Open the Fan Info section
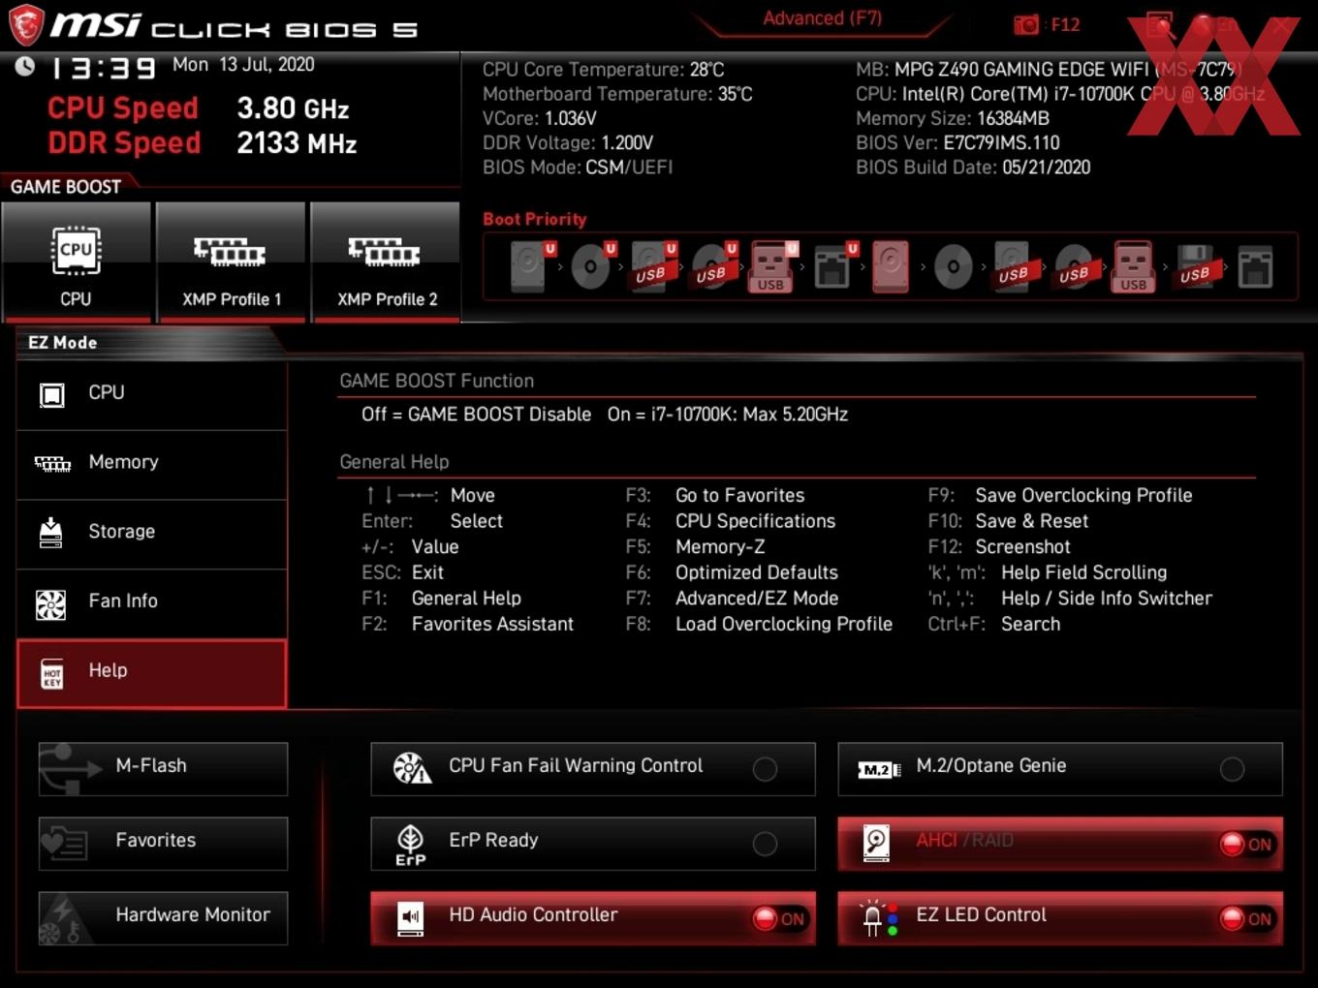The image size is (1318, 988). click(152, 603)
